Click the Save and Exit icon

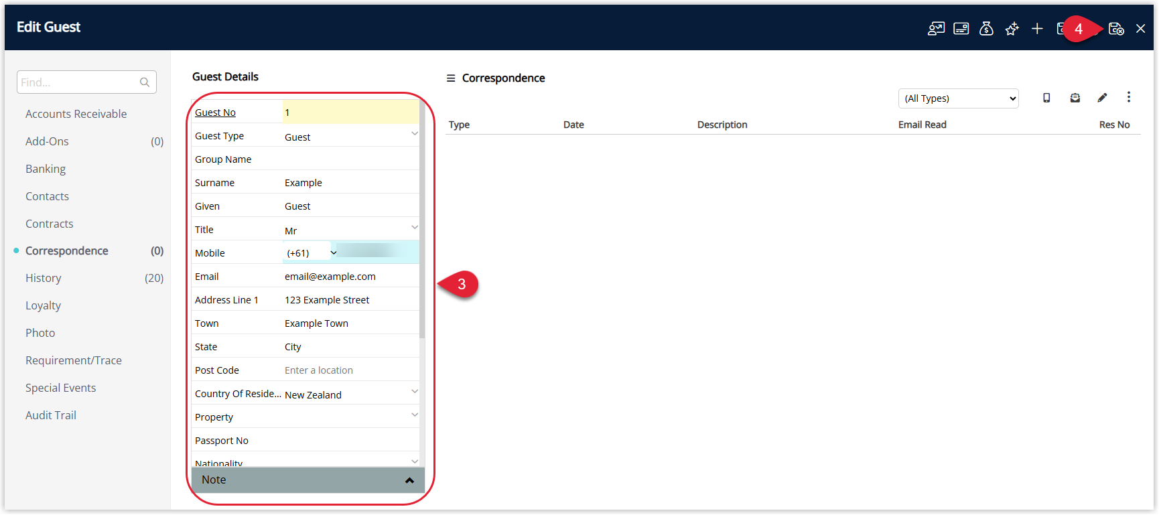1116,29
